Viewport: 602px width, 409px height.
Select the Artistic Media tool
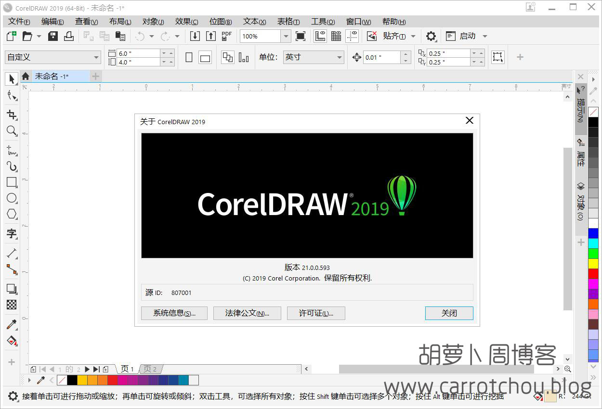(12, 166)
